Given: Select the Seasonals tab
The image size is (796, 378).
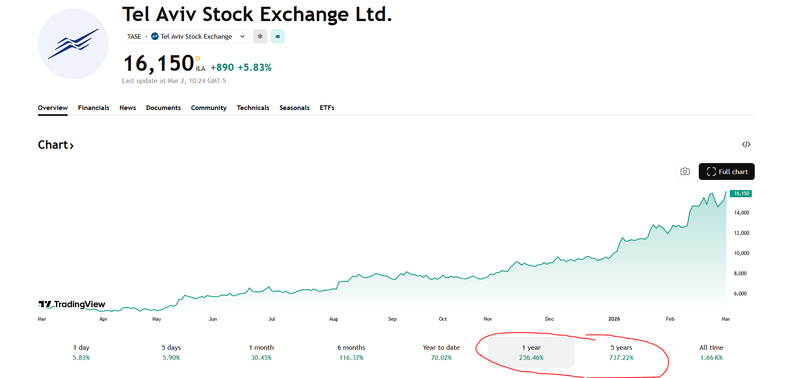Looking at the screenshot, I should coord(294,108).
